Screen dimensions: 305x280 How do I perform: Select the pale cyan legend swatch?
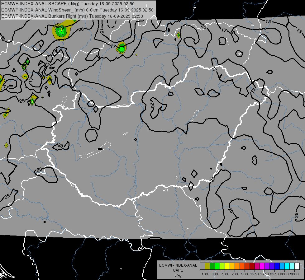(x=292, y=266)
